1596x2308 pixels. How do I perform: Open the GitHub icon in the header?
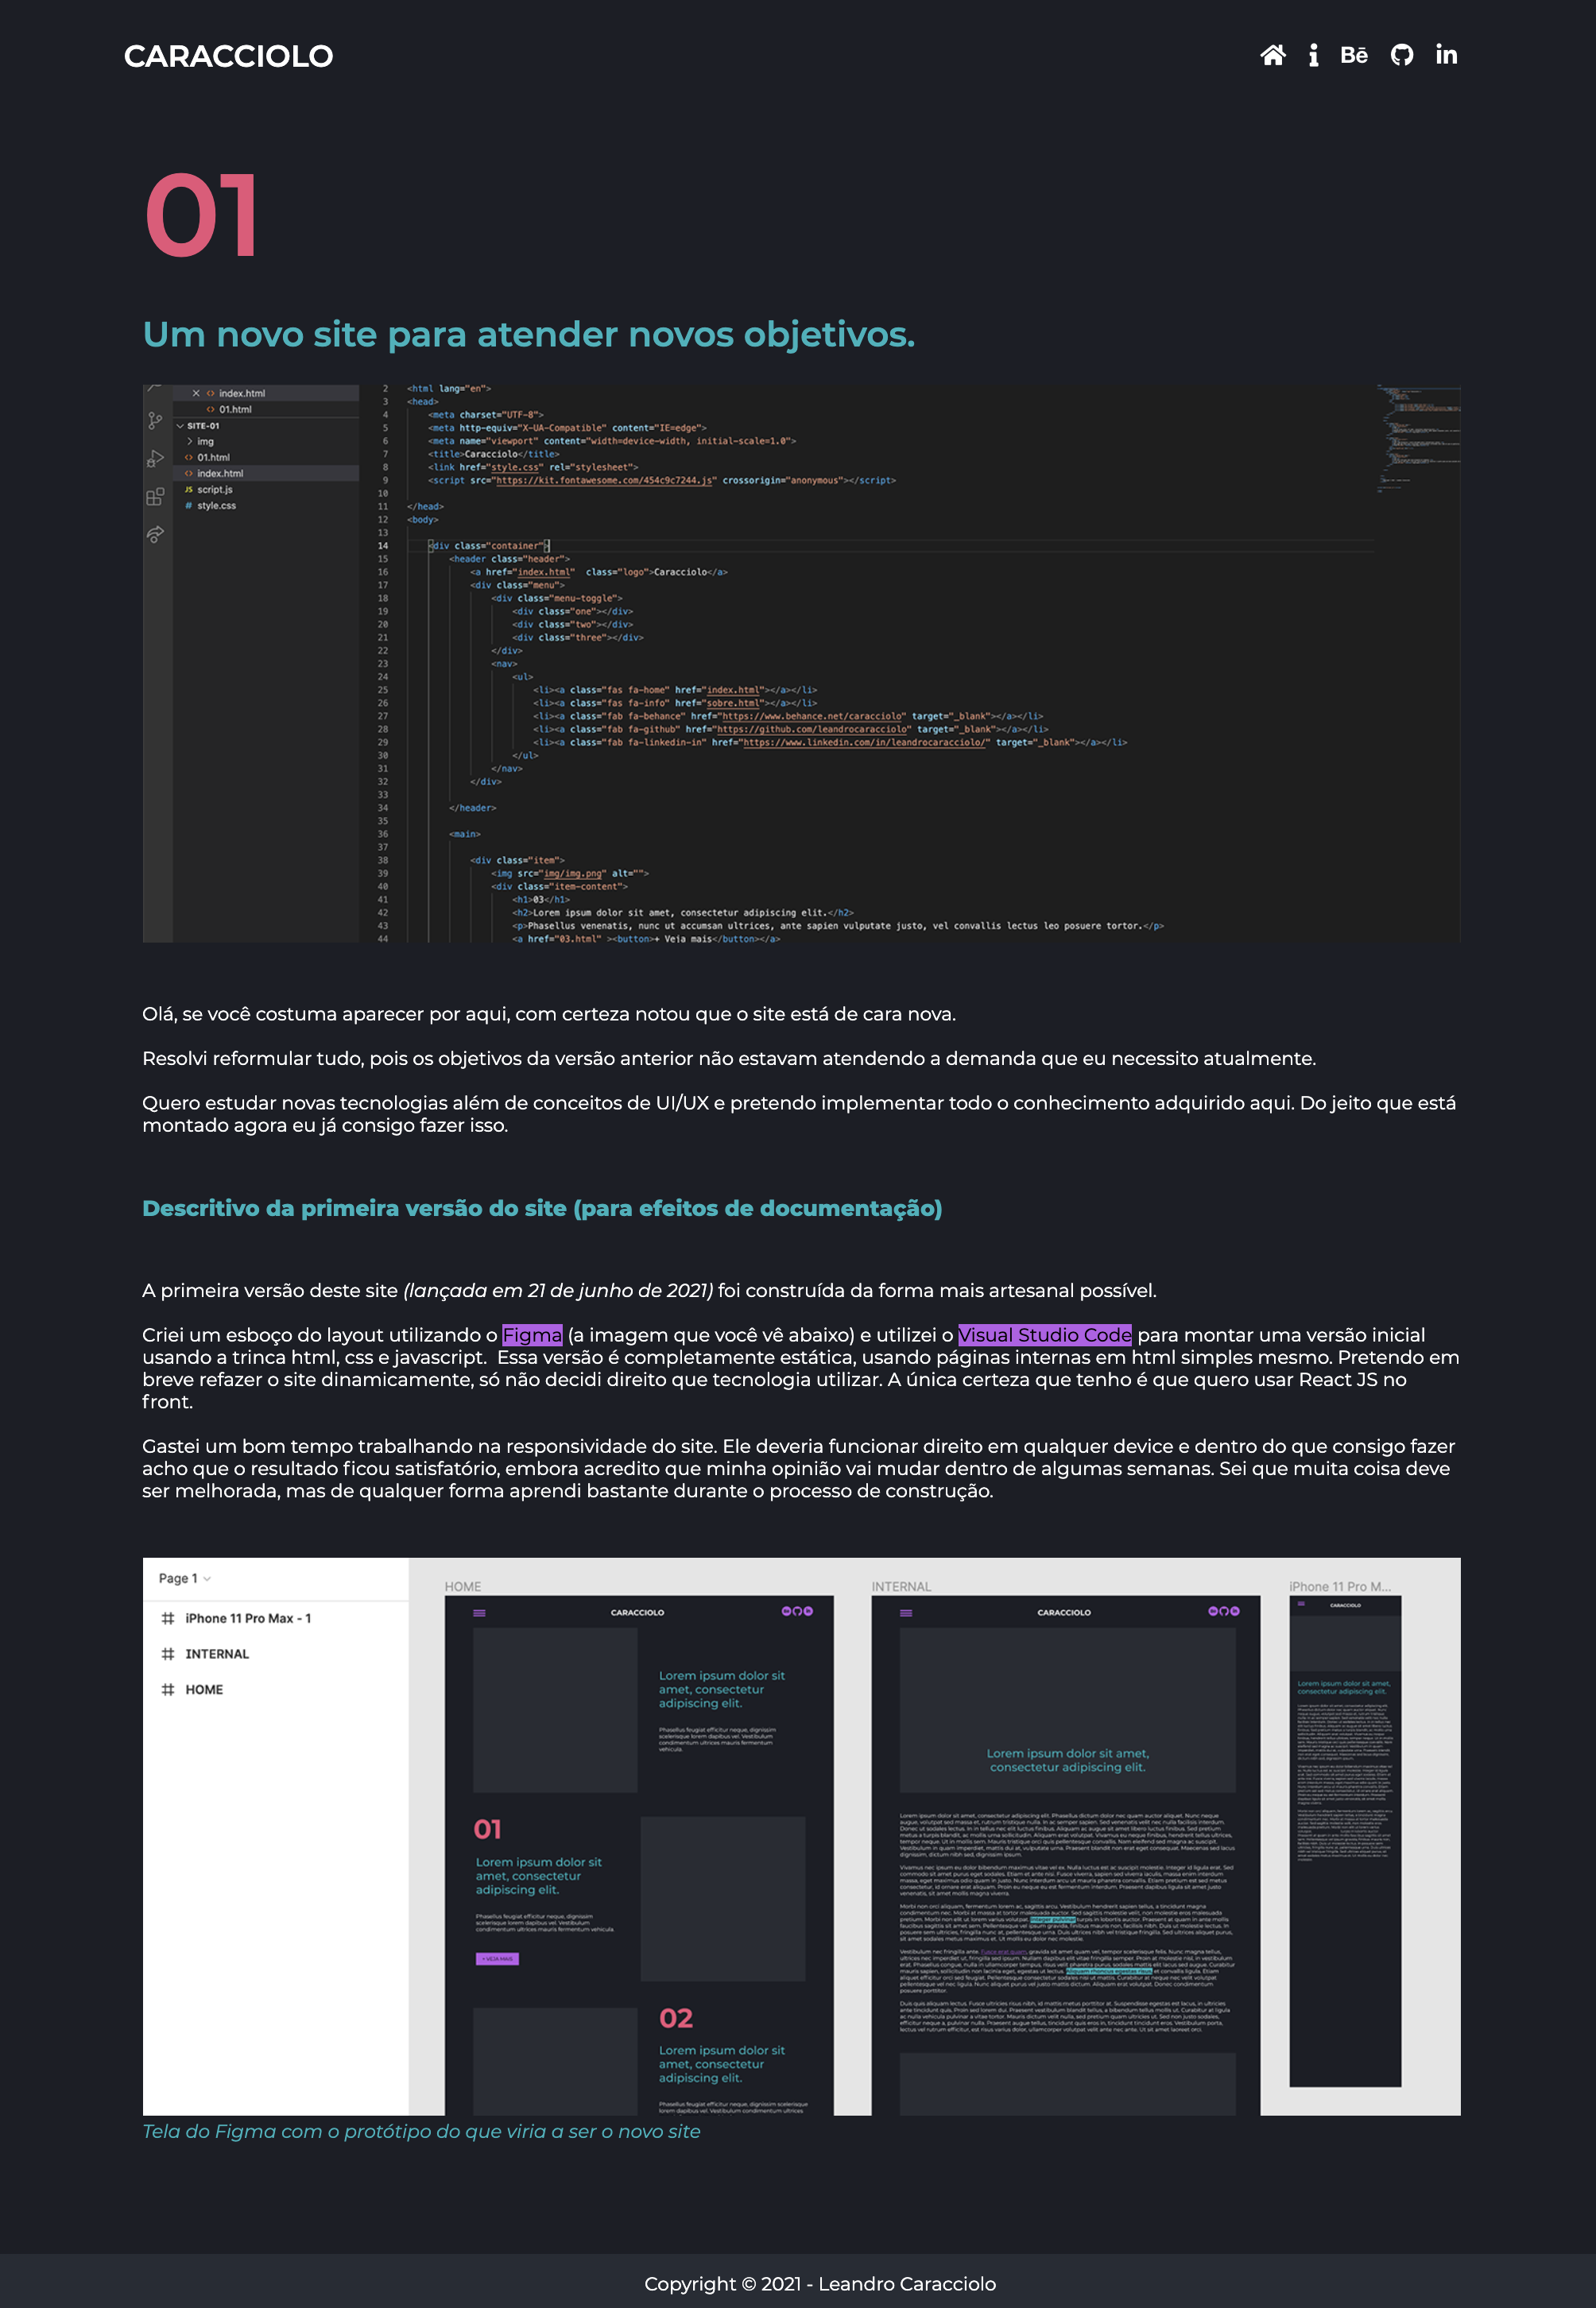coord(1402,56)
